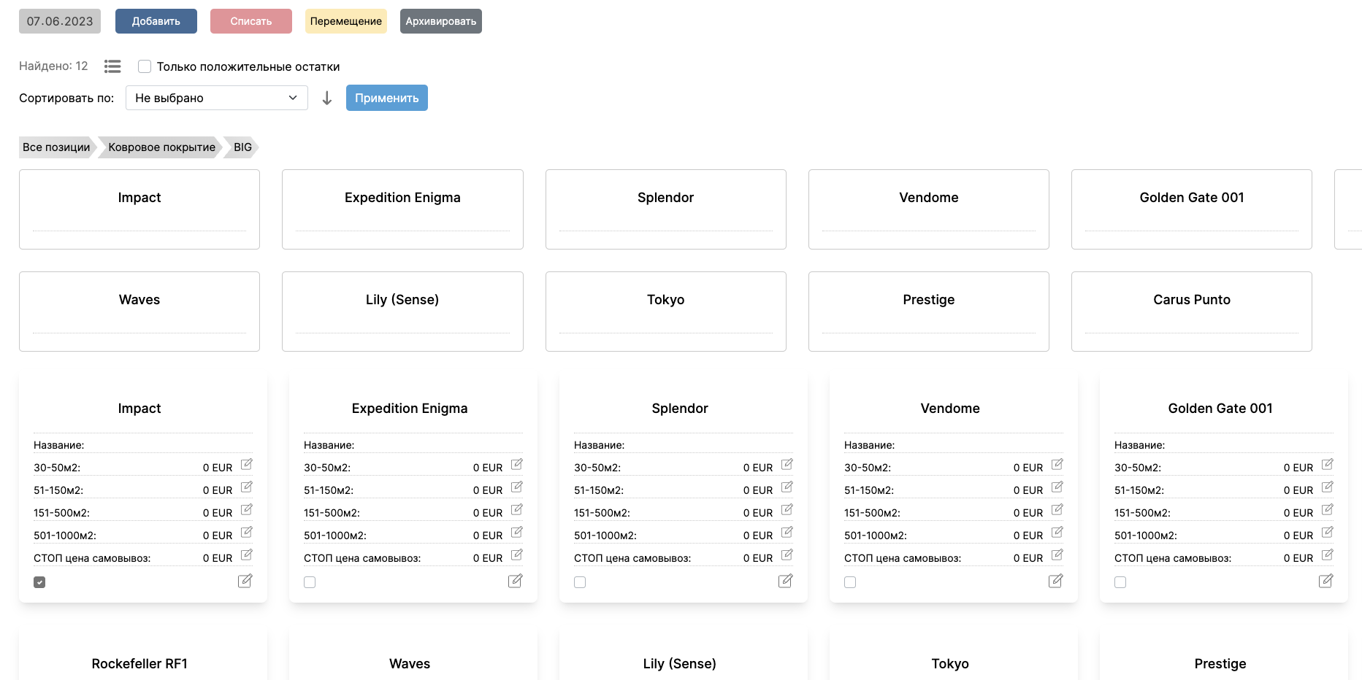Click the Применить button
Viewport: 1362px width, 680px height.
click(x=387, y=98)
